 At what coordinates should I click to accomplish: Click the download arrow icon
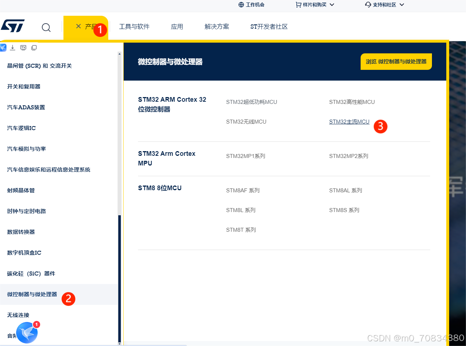pyautogui.click(x=13, y=47)
